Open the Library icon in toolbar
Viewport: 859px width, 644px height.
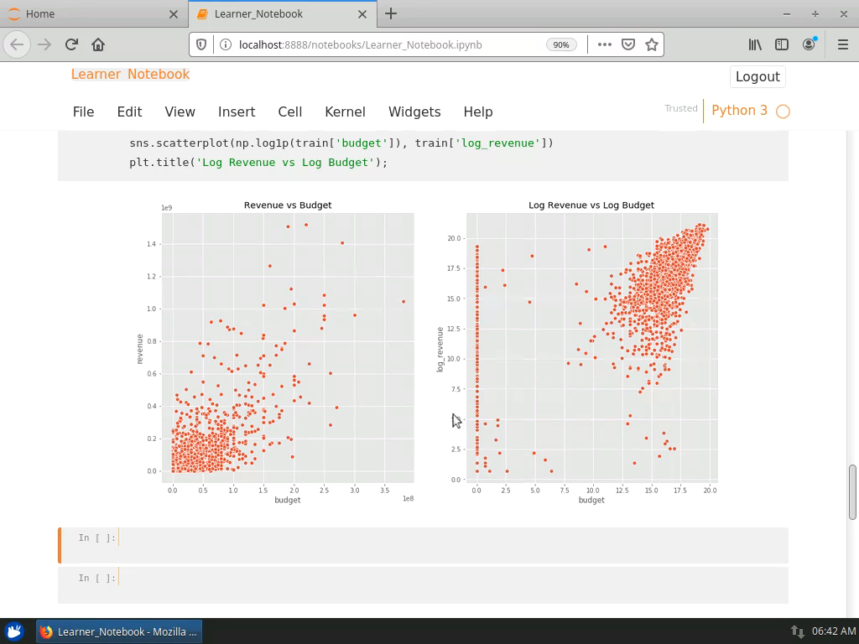[x=755, y=44]
